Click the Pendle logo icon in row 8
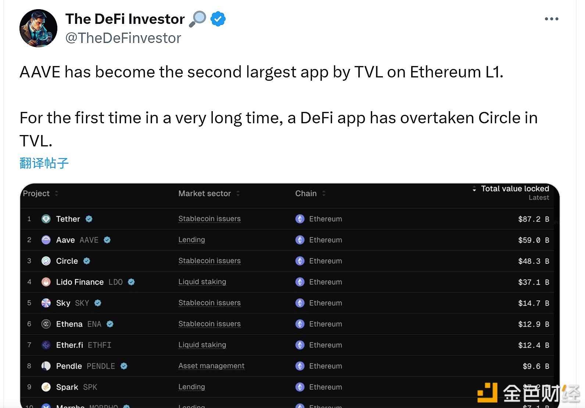The image size is (585, 408). [46, 366]
